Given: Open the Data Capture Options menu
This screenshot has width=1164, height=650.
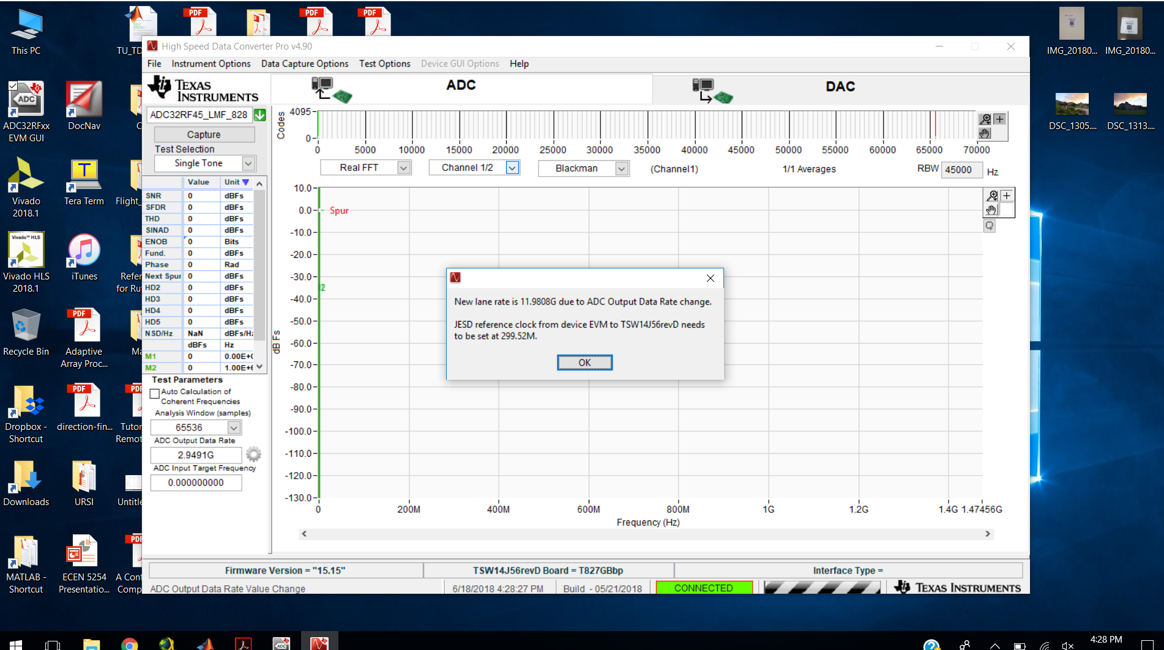Looking at the screenshot, I should (305, 64).
